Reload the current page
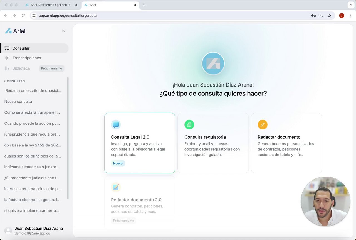 [23, 16]
